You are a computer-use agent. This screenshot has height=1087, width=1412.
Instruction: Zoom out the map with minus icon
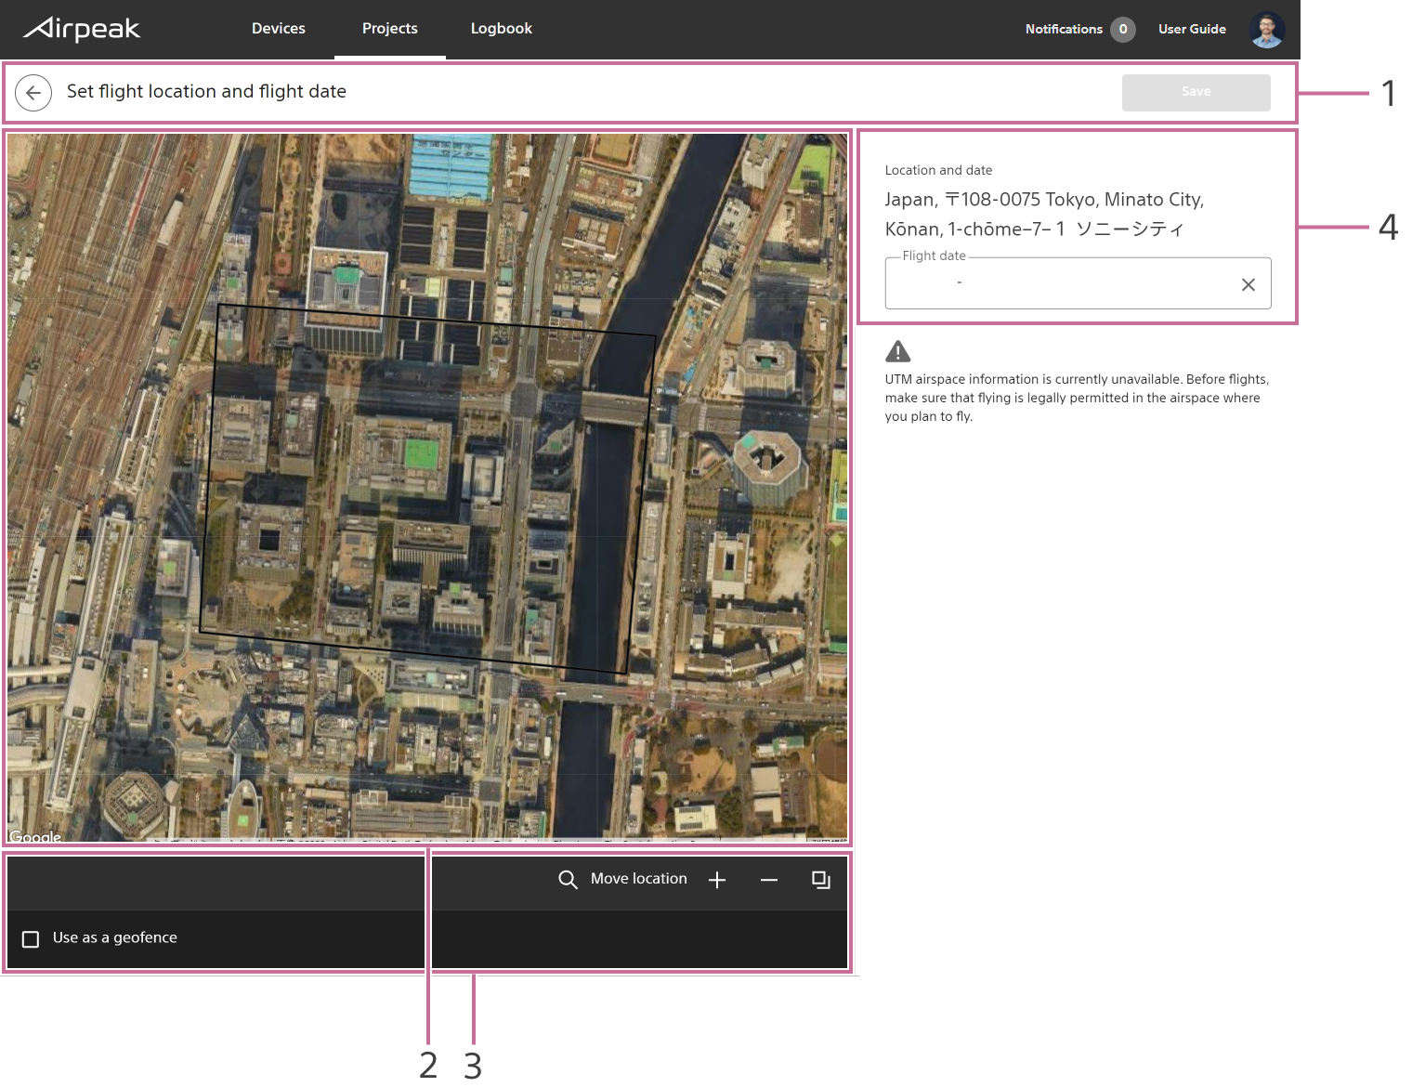pyautogui.click(x=769, y=880)
